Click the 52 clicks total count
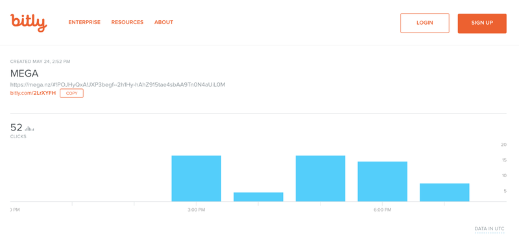The height and width of the screenshot is (246, 519). [17, 127]
